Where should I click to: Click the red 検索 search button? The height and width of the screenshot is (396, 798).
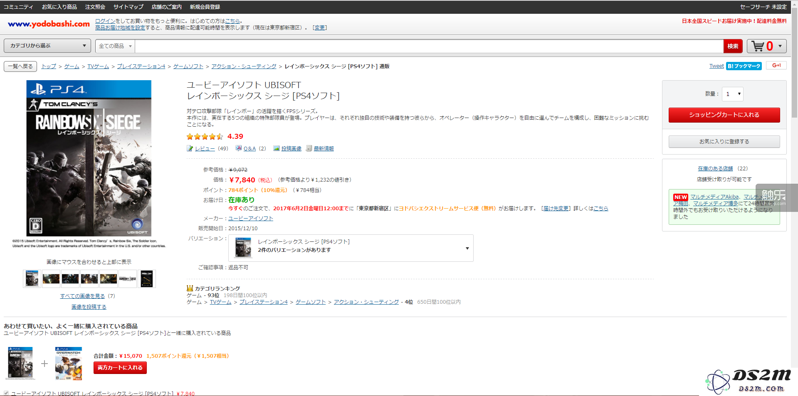coord(733,46)
